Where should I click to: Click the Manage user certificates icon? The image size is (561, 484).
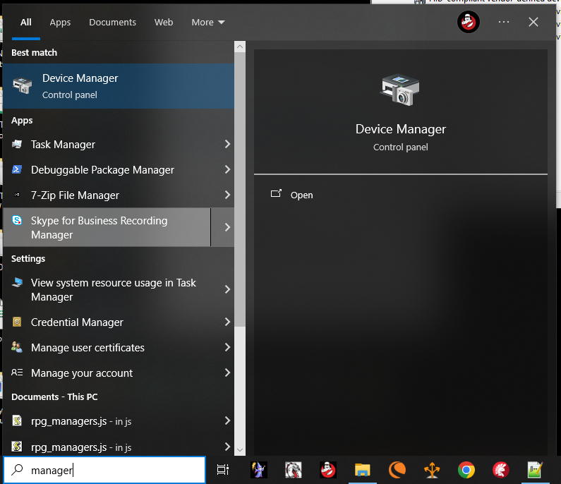click(17, 347)
